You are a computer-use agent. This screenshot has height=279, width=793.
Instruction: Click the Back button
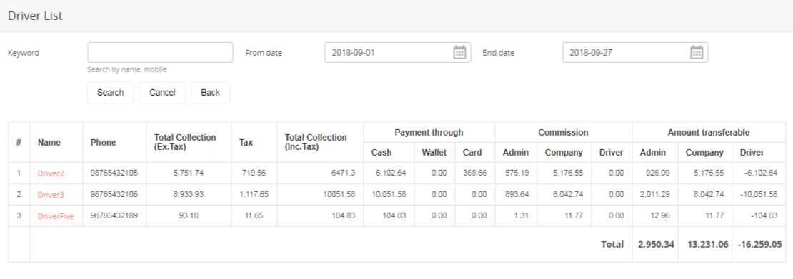click(x=210, y=93)
